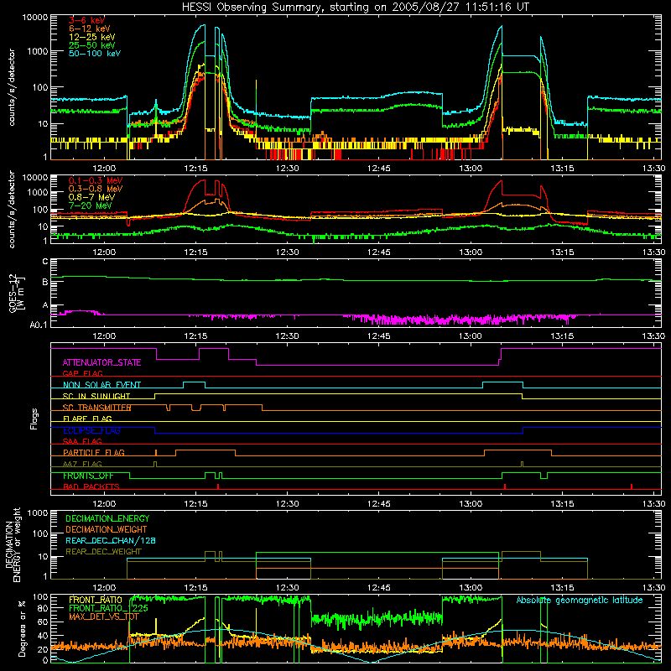Image resolution: width=671 pixels, height=671 pixels.
Task: Click the DECIMATION ENERGY or weight axis title
Action: point(13,544)
